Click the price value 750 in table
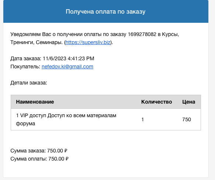Viewport: 215px width, 180px height. coord(187,119)
